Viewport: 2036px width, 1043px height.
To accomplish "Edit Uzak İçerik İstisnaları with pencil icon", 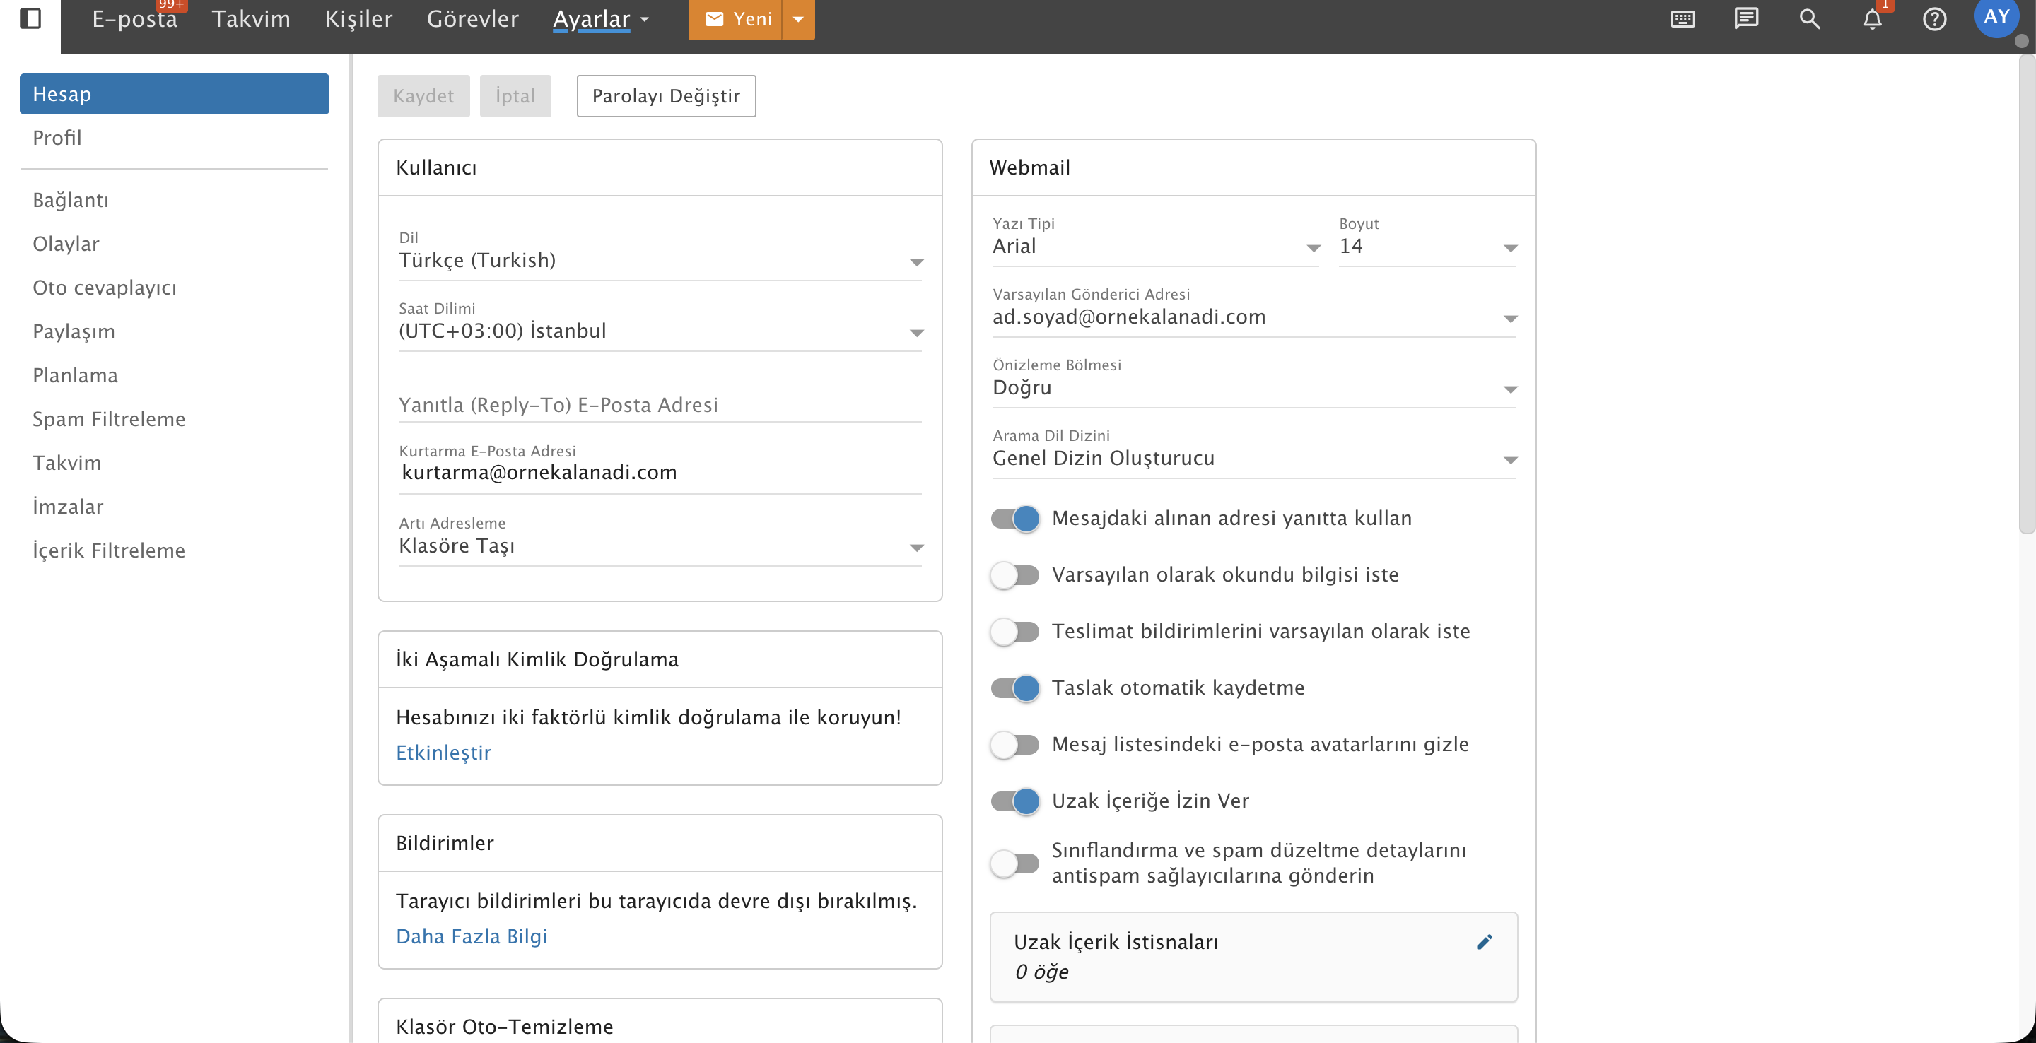I will point(1484,942).
